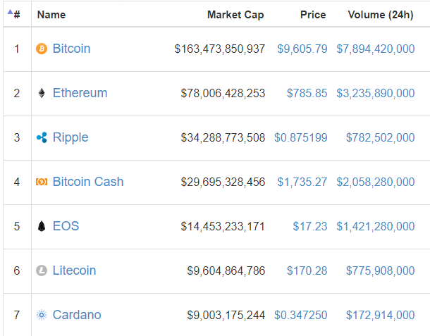Open the Bitcoin Cash name link
The height and width of the screenshot is (336, 430).
pyautogui.click(x=88, y=182)
